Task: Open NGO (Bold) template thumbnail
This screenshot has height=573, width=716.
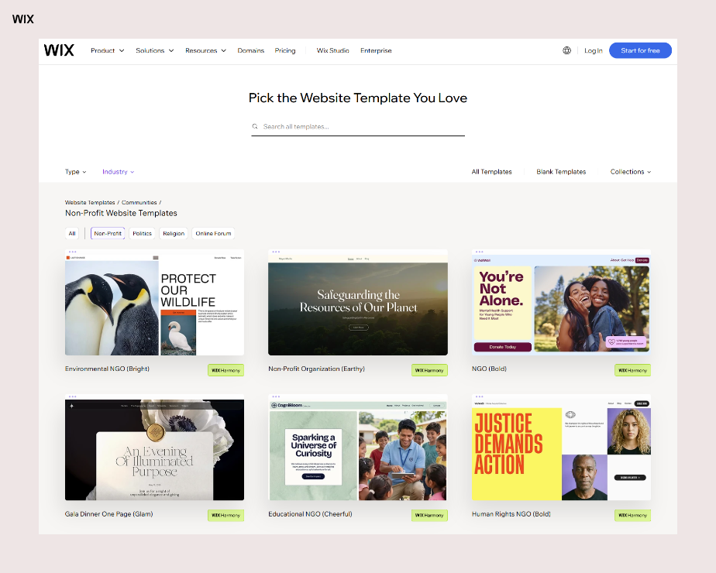Action: pyautogui.click(x=561, y=303)
